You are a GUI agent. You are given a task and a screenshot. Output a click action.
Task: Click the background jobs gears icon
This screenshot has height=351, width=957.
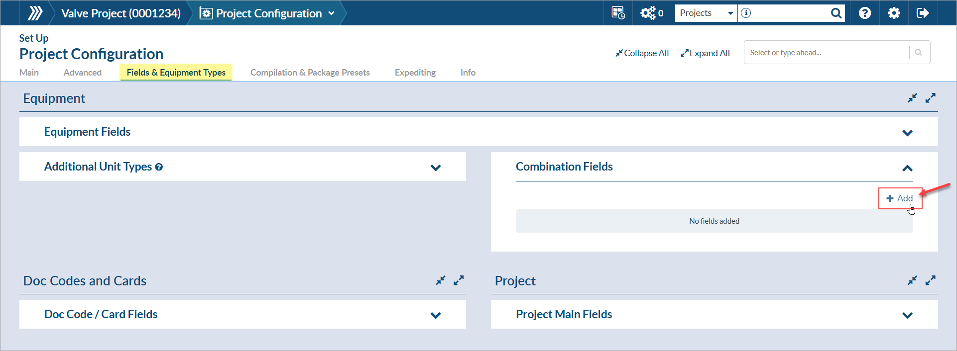tap(648, 13)
